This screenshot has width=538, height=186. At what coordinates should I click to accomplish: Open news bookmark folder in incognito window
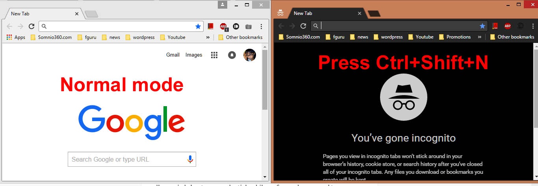(359, 37)
